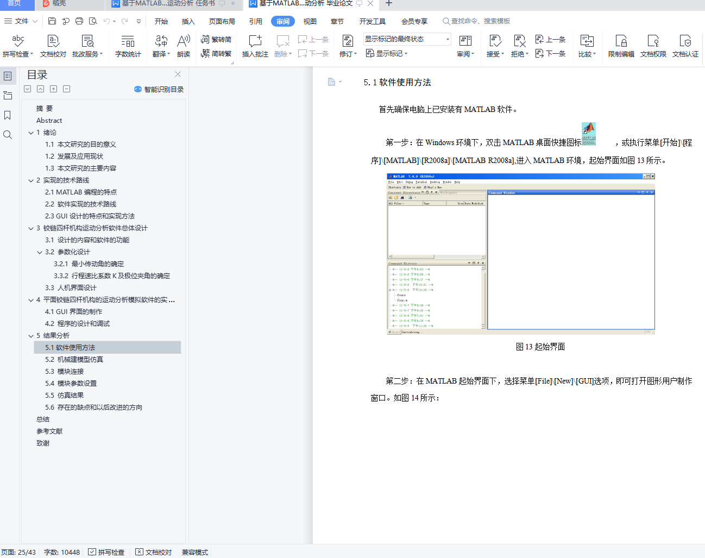
Task: Open the 文件 menu
Action: click(21, 21)
